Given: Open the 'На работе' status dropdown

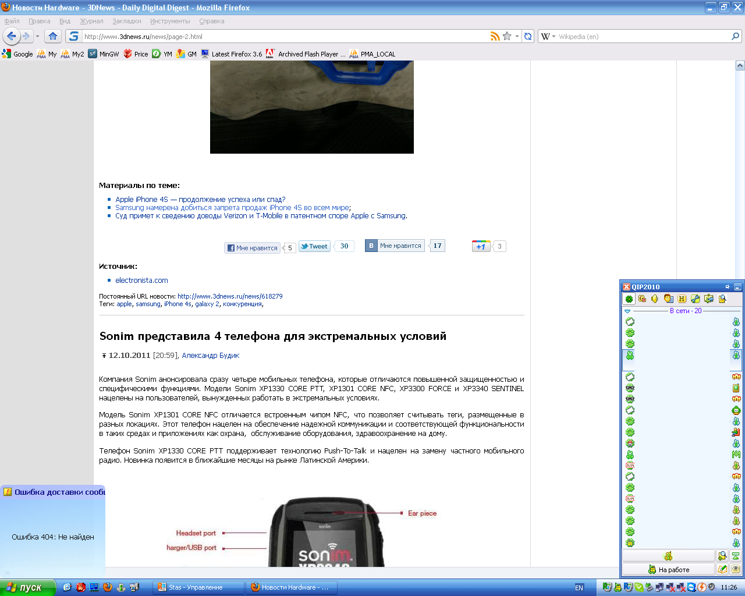Looking at the screenshot, I should tap(668, 569).
